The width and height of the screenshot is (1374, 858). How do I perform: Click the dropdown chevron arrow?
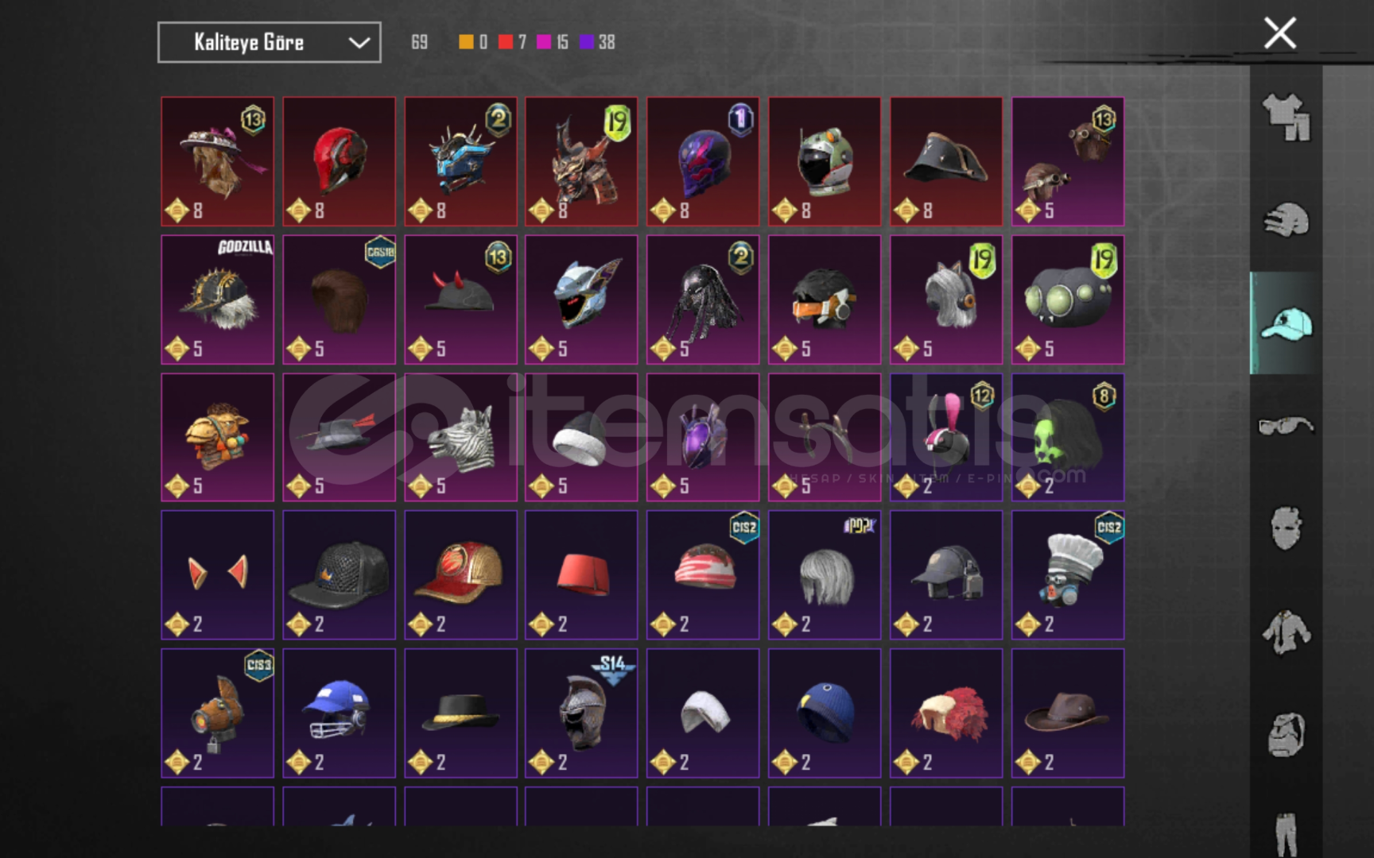click(359, 42)
